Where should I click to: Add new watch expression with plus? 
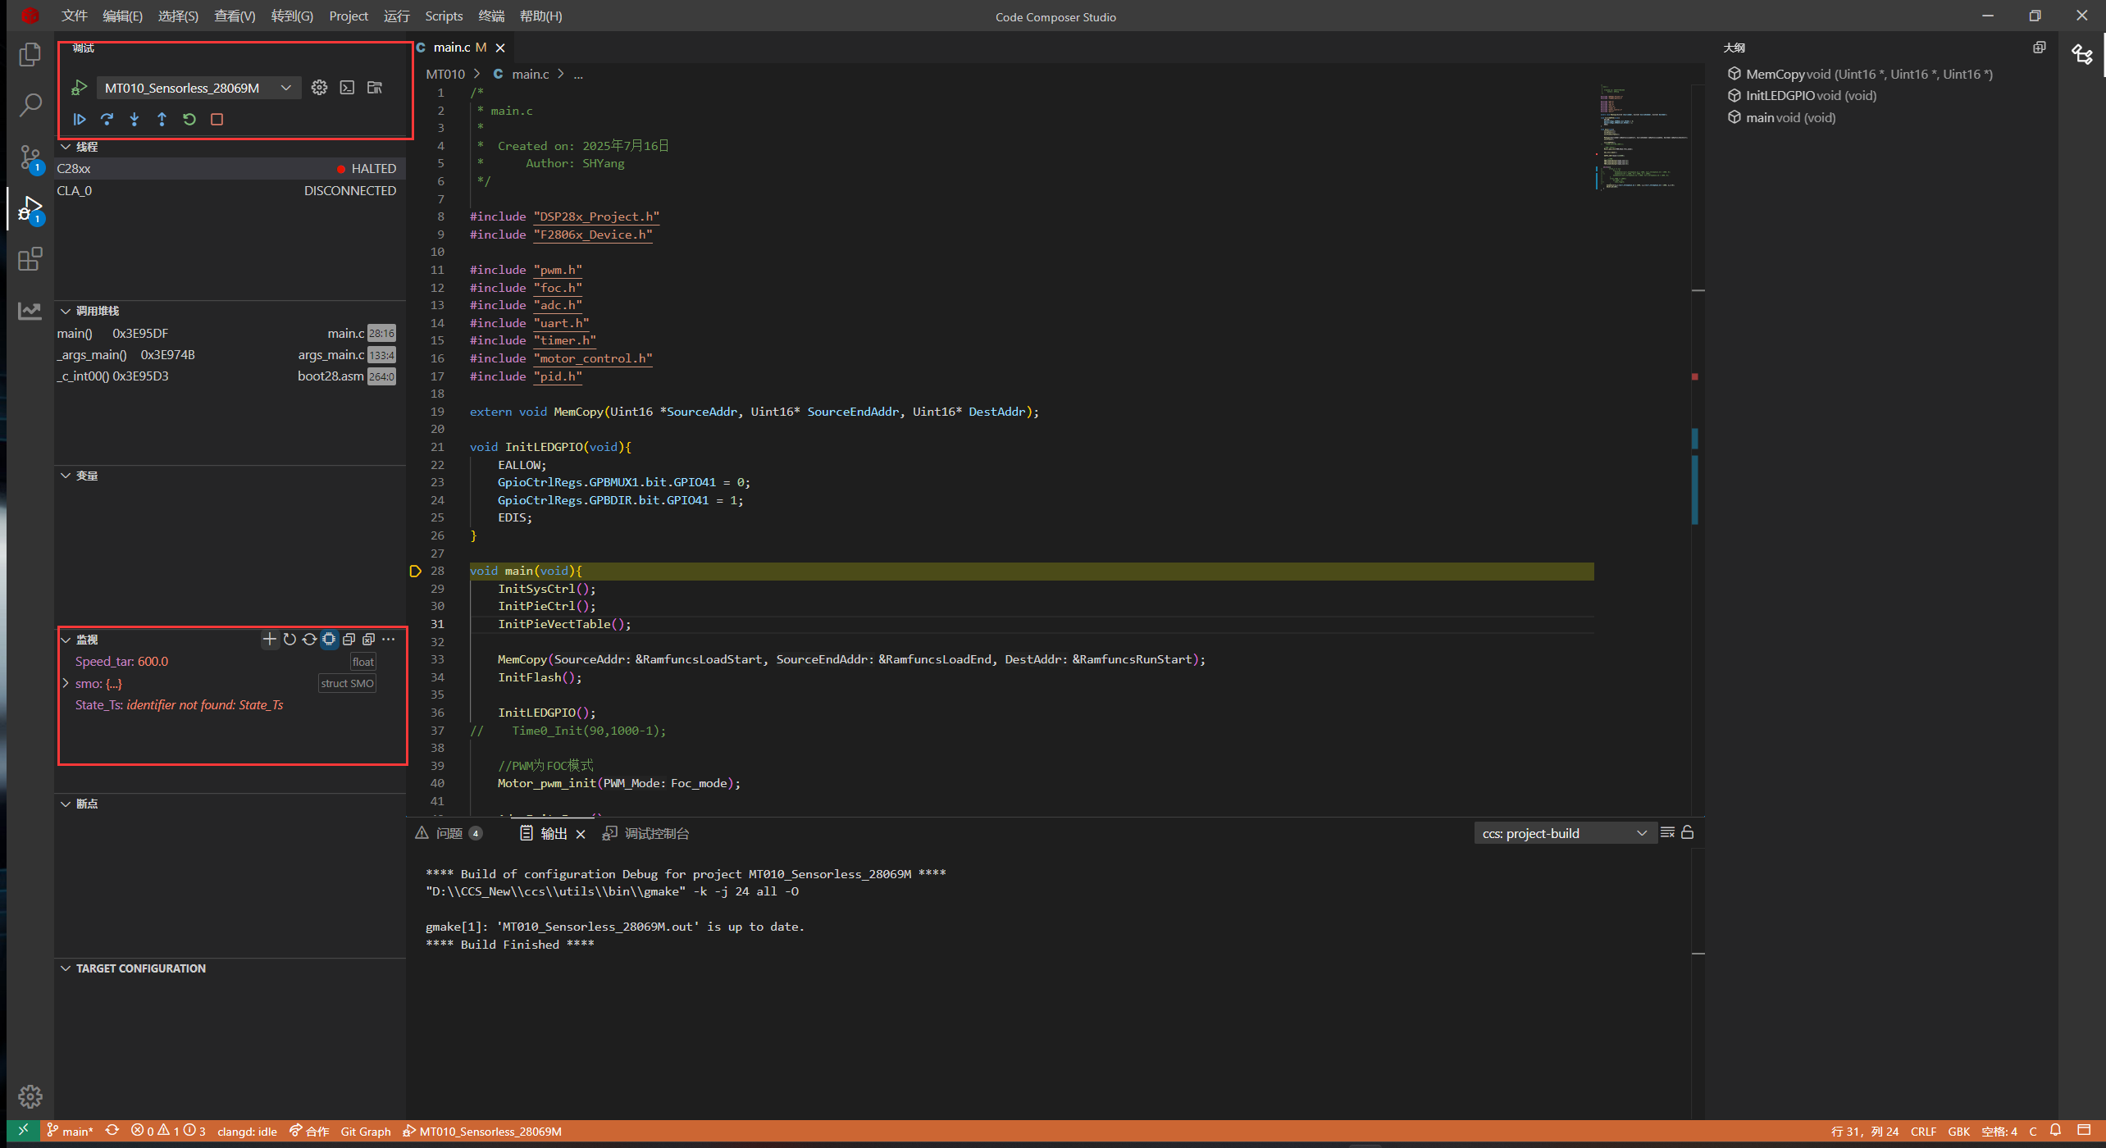click(269, 639)
